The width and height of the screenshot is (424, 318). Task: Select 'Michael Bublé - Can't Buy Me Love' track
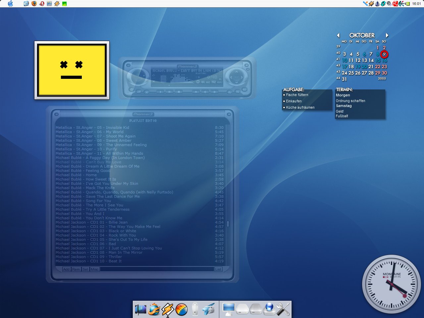pyautogui.click(x=139, y=162)
